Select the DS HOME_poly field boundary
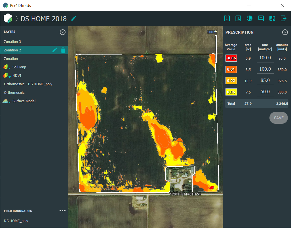 (x=34, y=221)
